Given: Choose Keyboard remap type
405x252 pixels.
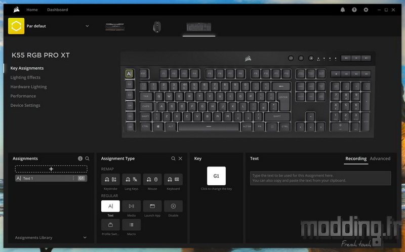Looking at the screenshot, I should (x=173, y=180).
